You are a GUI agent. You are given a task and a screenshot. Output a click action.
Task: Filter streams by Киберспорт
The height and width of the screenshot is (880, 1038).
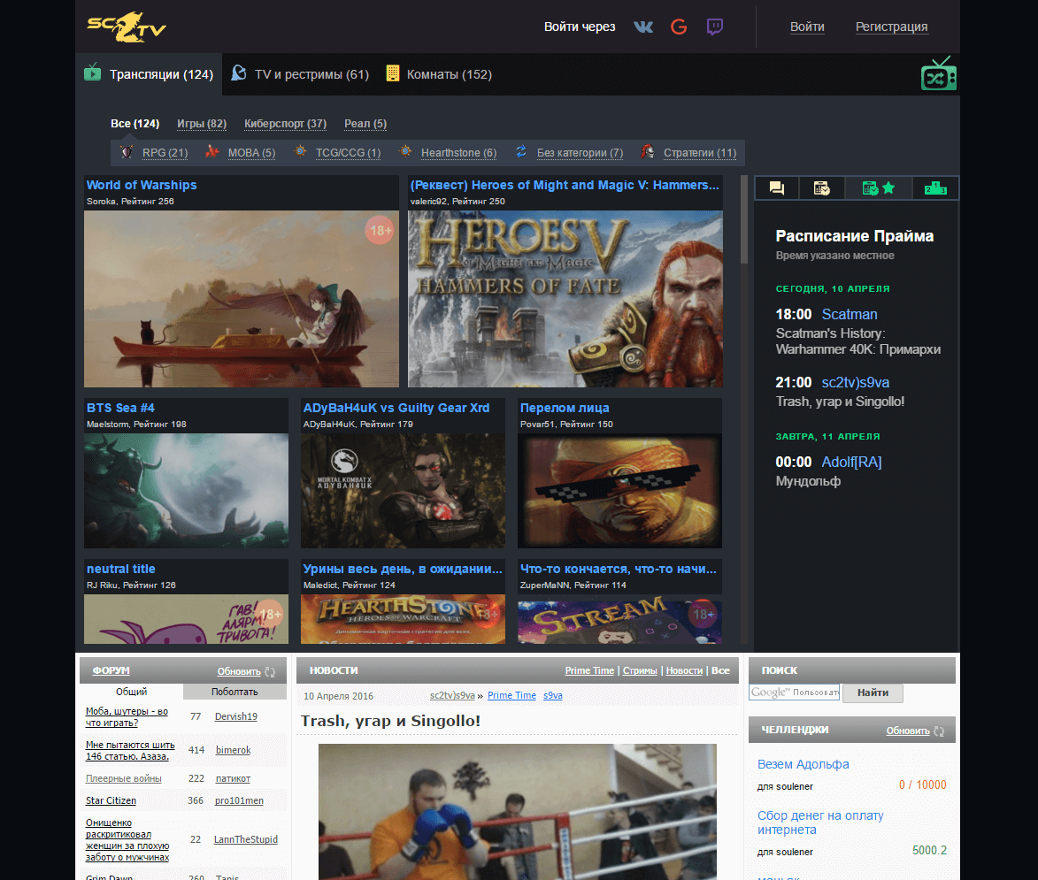point(285,123)
